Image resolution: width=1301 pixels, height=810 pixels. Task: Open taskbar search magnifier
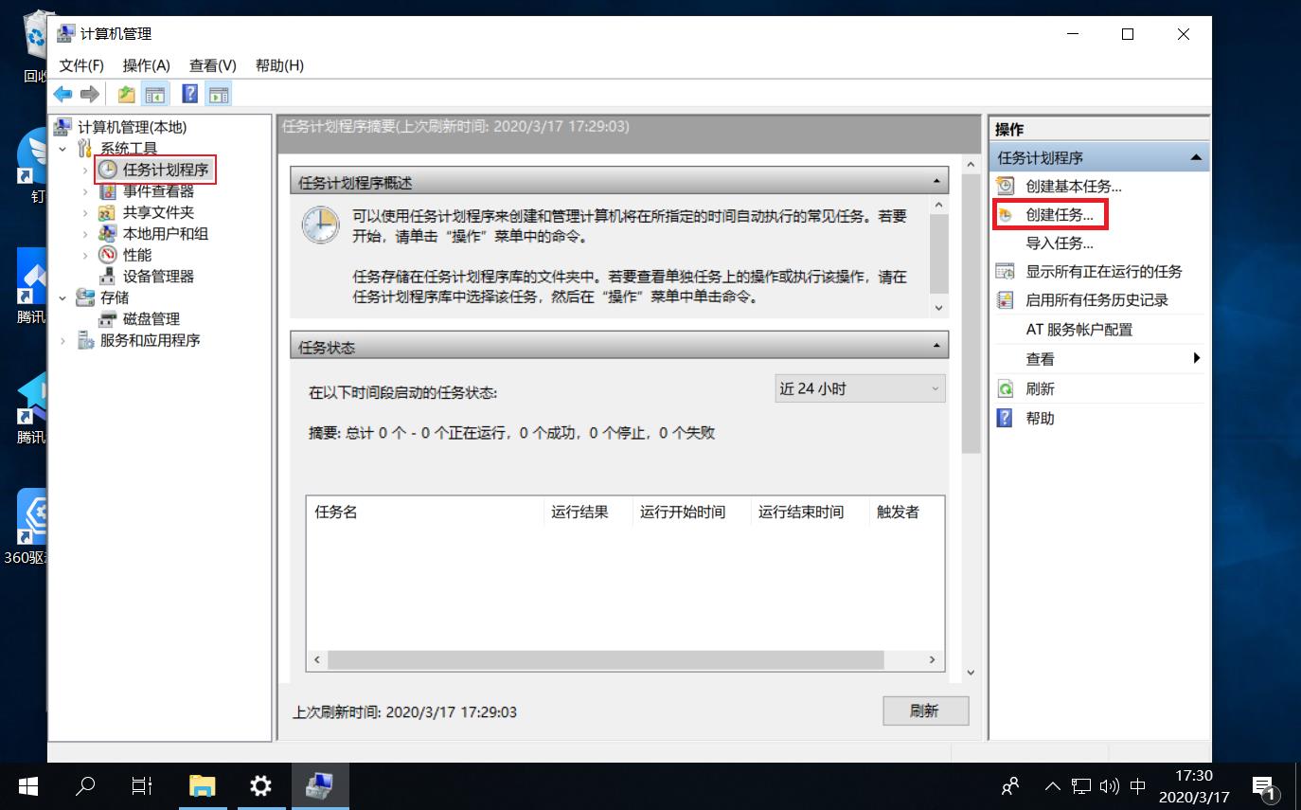pyautogui.click(x=85, y=785)
